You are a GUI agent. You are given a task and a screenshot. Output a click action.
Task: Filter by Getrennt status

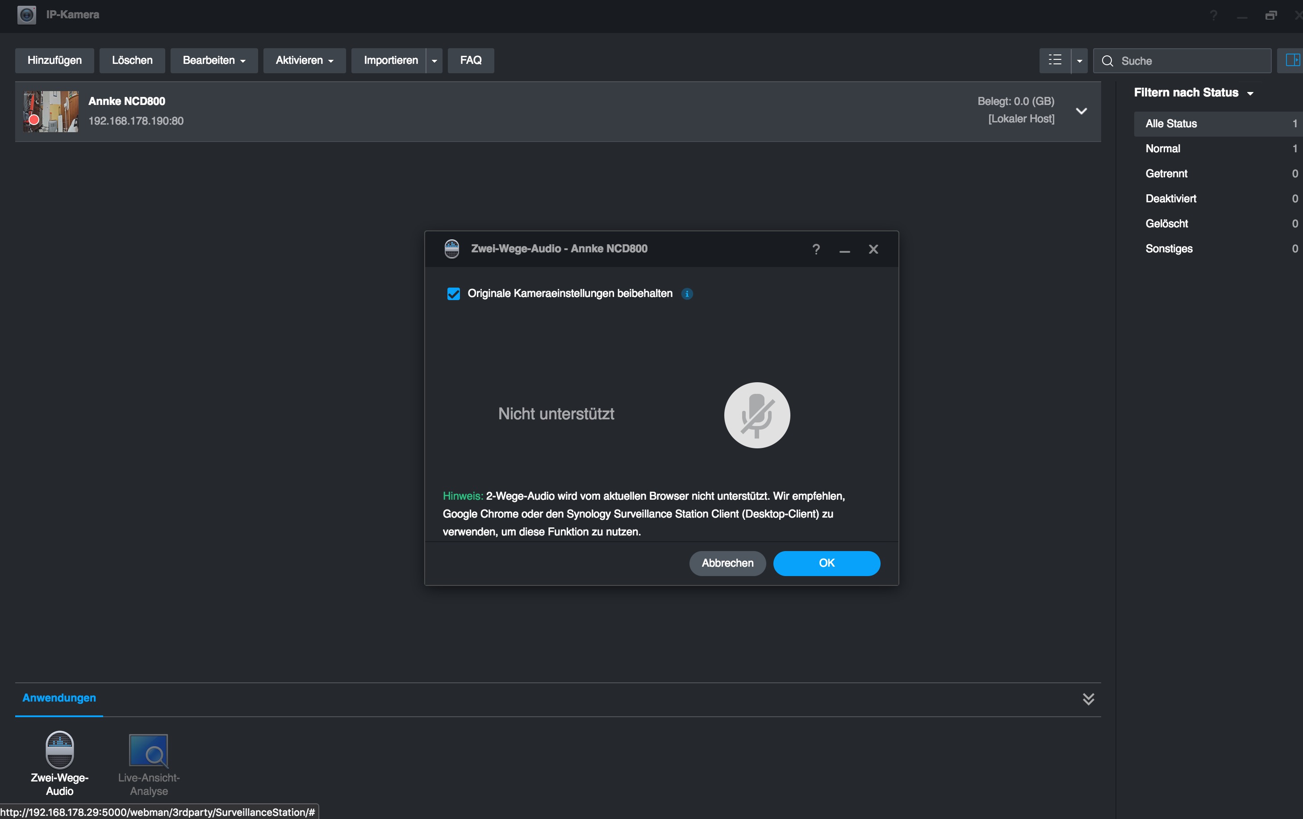(x=1166, y=174)
